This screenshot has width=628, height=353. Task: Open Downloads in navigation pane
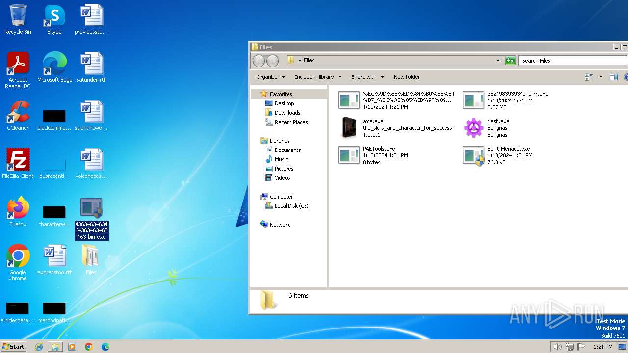[288, 113]
